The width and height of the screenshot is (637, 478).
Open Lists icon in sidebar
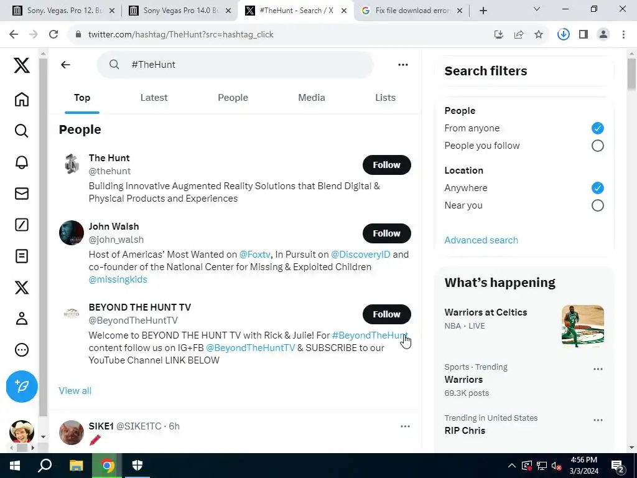pos(22,256)
